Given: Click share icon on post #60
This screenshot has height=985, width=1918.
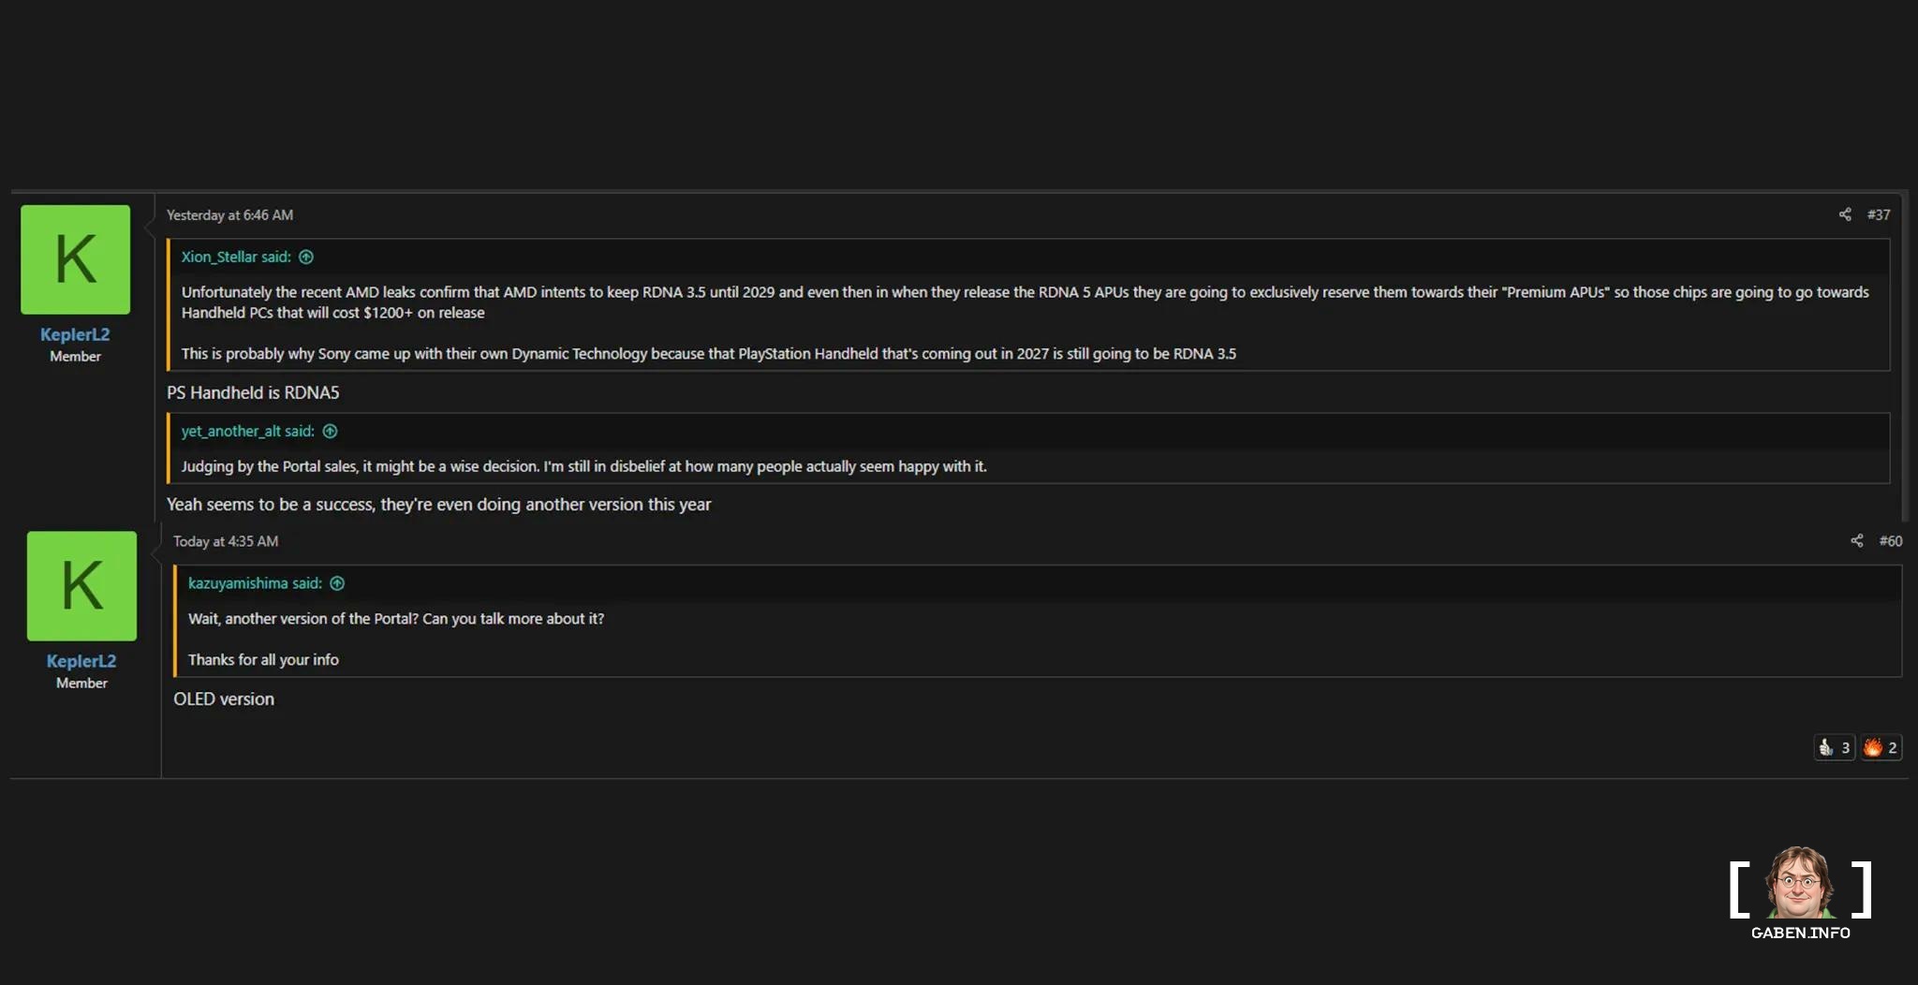Looking at the screenshot, I should 1856,541.
